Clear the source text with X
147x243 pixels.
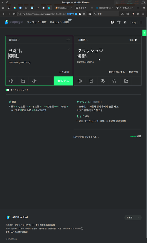69,49
